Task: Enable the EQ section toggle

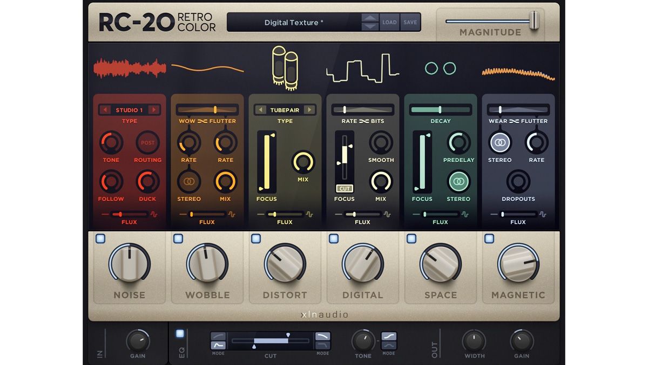Action: (179, 334)
